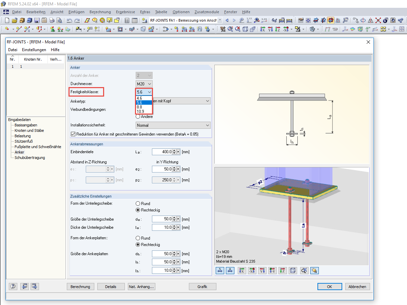Cancel with Abbrechen button

(357, 287)
